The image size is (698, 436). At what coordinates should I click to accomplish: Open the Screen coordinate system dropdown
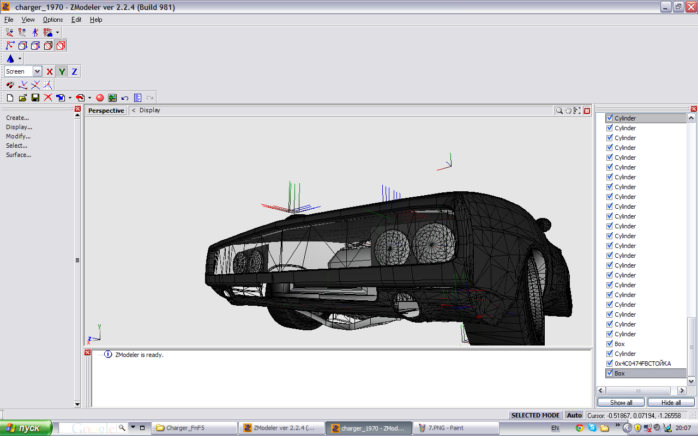coord(37,71)
